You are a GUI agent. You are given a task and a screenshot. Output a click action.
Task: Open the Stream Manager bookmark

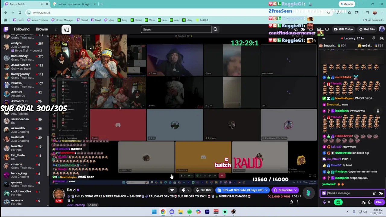(62, 20)
